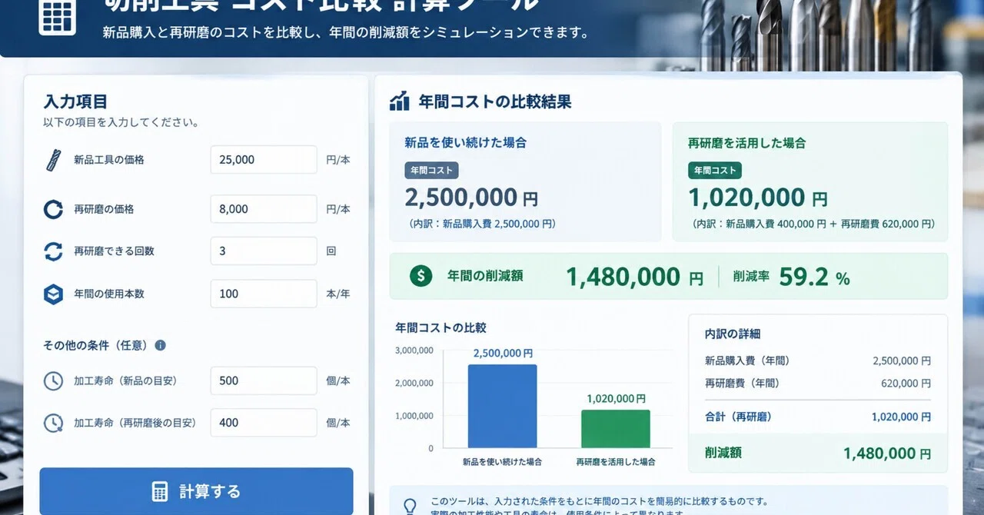Click the 入力項目 heading
The width and height of the screenshot is (984, 515).
75,101
